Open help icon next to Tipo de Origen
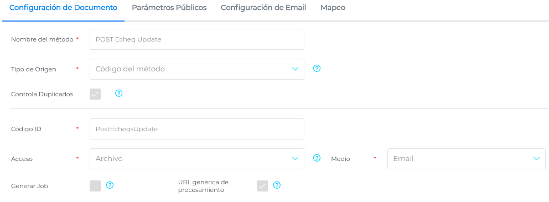549x202 pixels. 317,69
